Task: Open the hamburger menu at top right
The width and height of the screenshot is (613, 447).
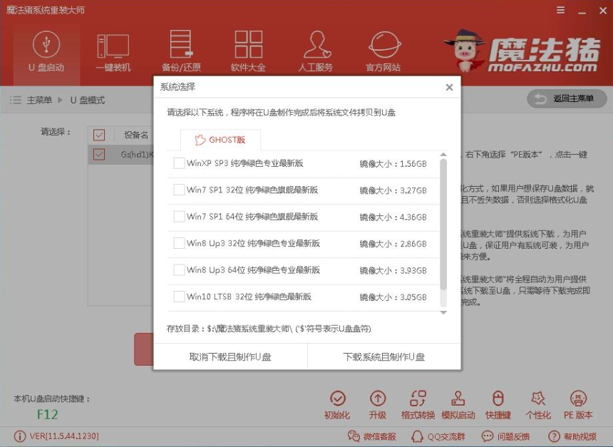Action: point(560,11)
